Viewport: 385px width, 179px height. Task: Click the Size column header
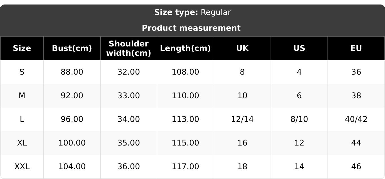coord(22,48)
